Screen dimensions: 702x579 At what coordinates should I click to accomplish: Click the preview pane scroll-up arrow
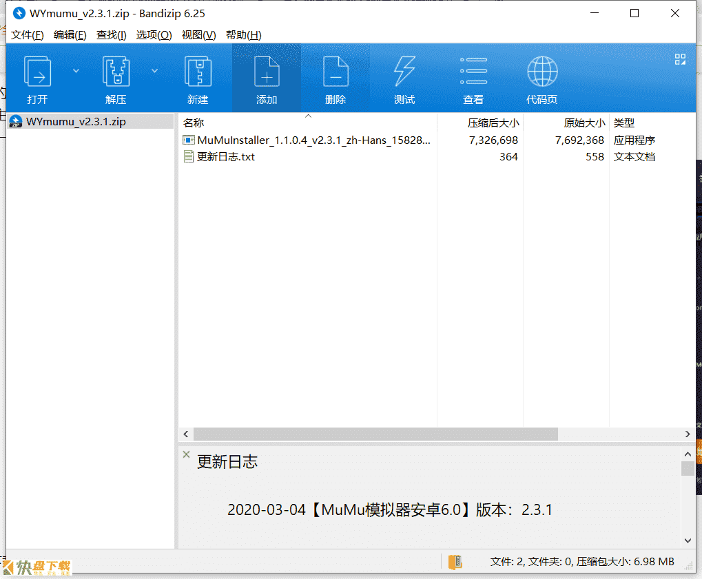tap(688, 454)
